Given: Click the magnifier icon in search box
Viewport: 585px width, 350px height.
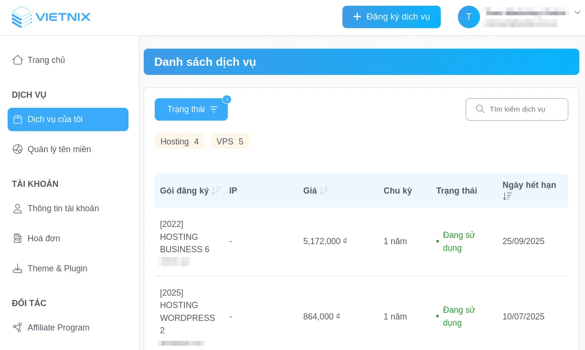Looking at the screenshot, I should [480, 109].
